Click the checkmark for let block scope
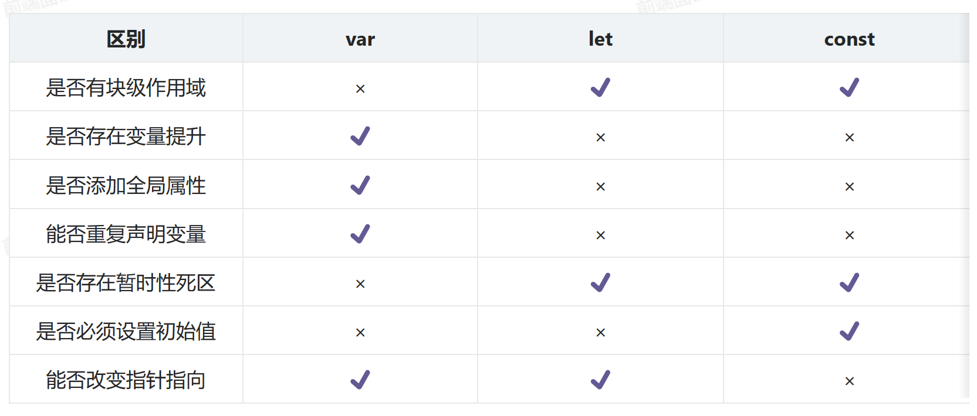 pos(600,88)
